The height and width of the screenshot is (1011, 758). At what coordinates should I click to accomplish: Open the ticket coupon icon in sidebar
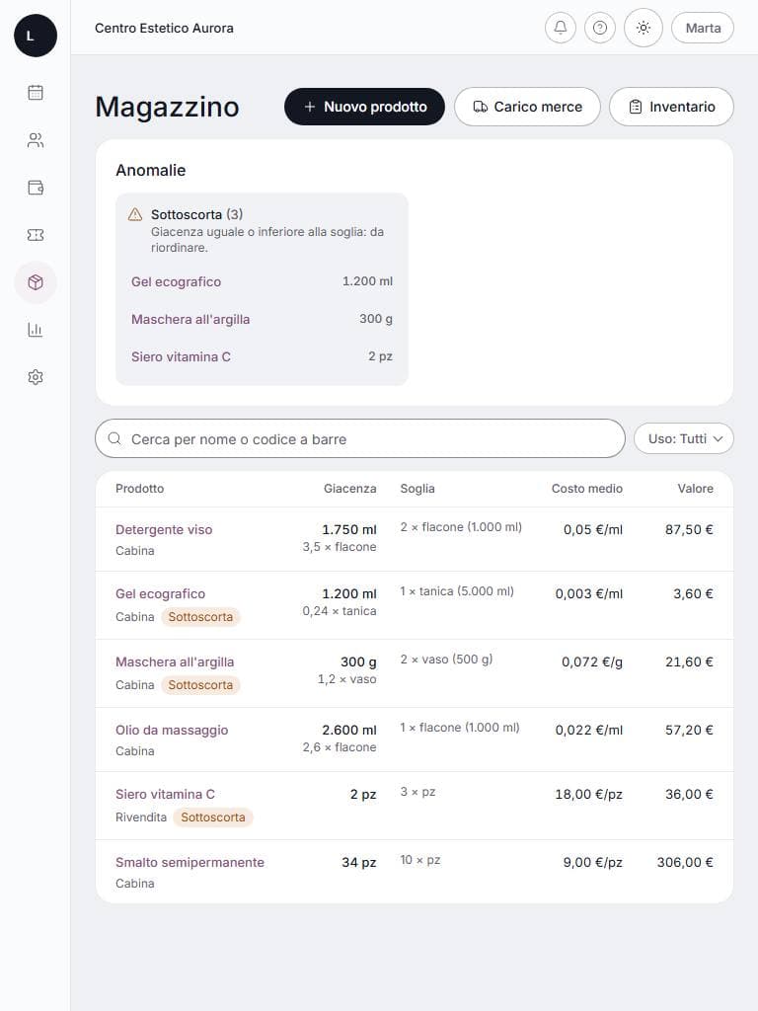point(36,235)
